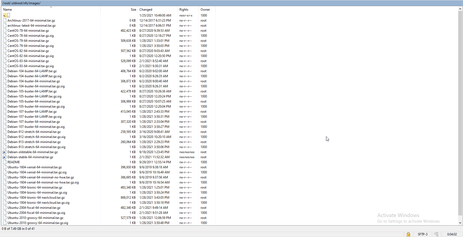Select file Debian-104-buster-64-LAMP.tar.gz.sig

34,76
